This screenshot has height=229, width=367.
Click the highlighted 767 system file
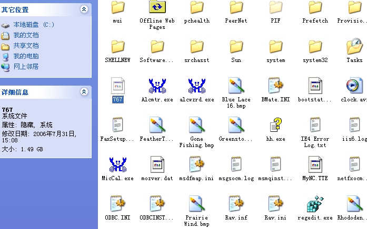click(x=117, y=86)
